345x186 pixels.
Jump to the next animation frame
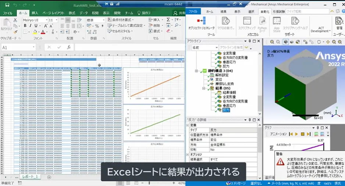(x=309, y=134)
